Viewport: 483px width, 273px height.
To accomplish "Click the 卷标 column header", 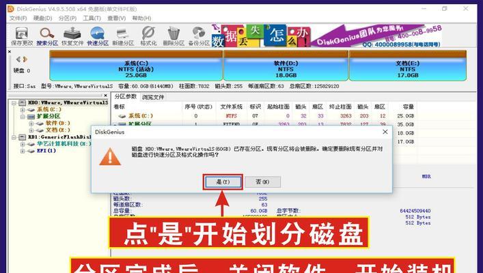I will [x=119, y=106].
